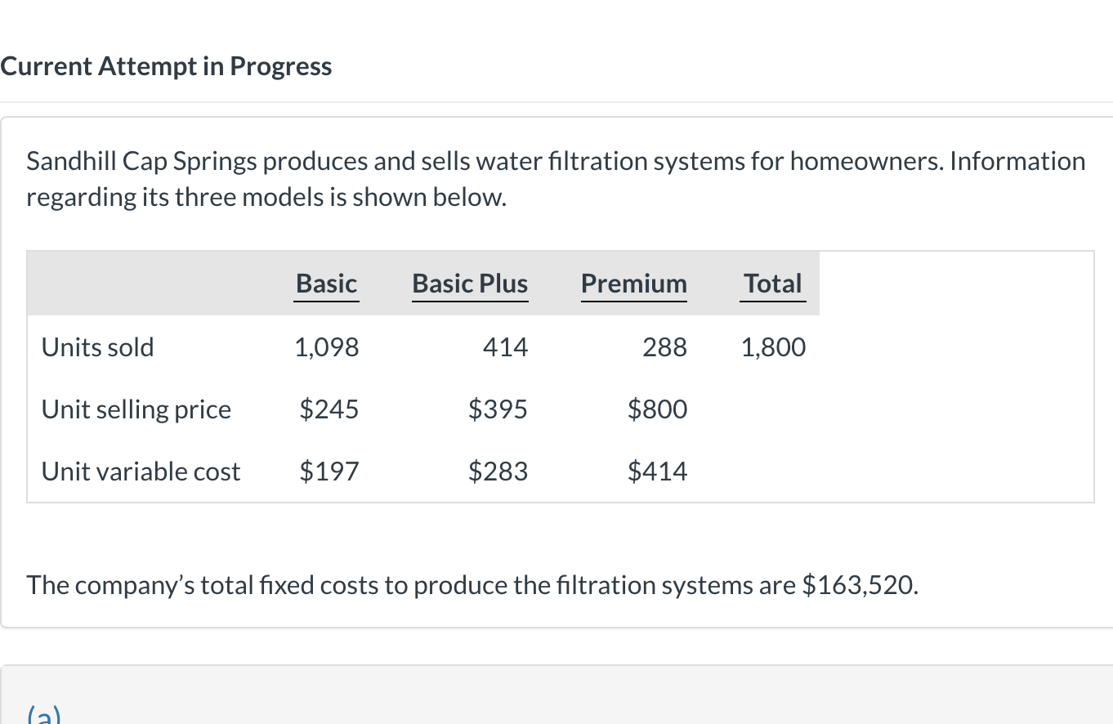This screenshot has width=1113, height=724.
Task: Click the 414 Basic Plus units value
Action: point(505,347)
